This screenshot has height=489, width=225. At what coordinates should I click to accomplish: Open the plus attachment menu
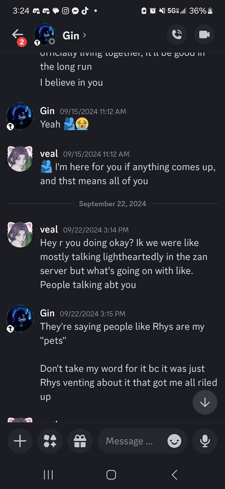(x=20, y=441)
